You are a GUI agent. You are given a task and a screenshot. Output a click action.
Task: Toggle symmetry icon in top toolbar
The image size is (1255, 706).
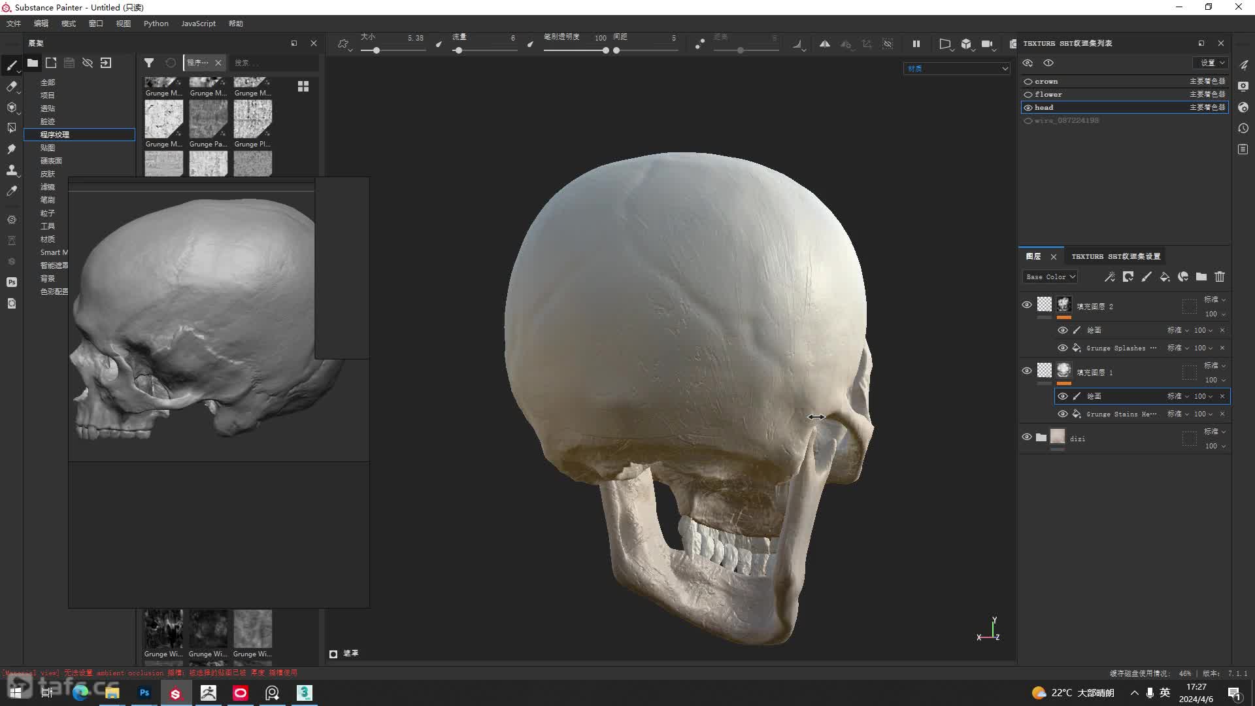point(825,44)
